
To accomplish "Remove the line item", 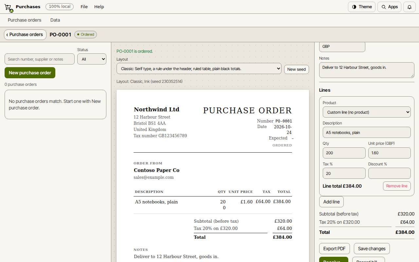I will (x=397, y=186).
